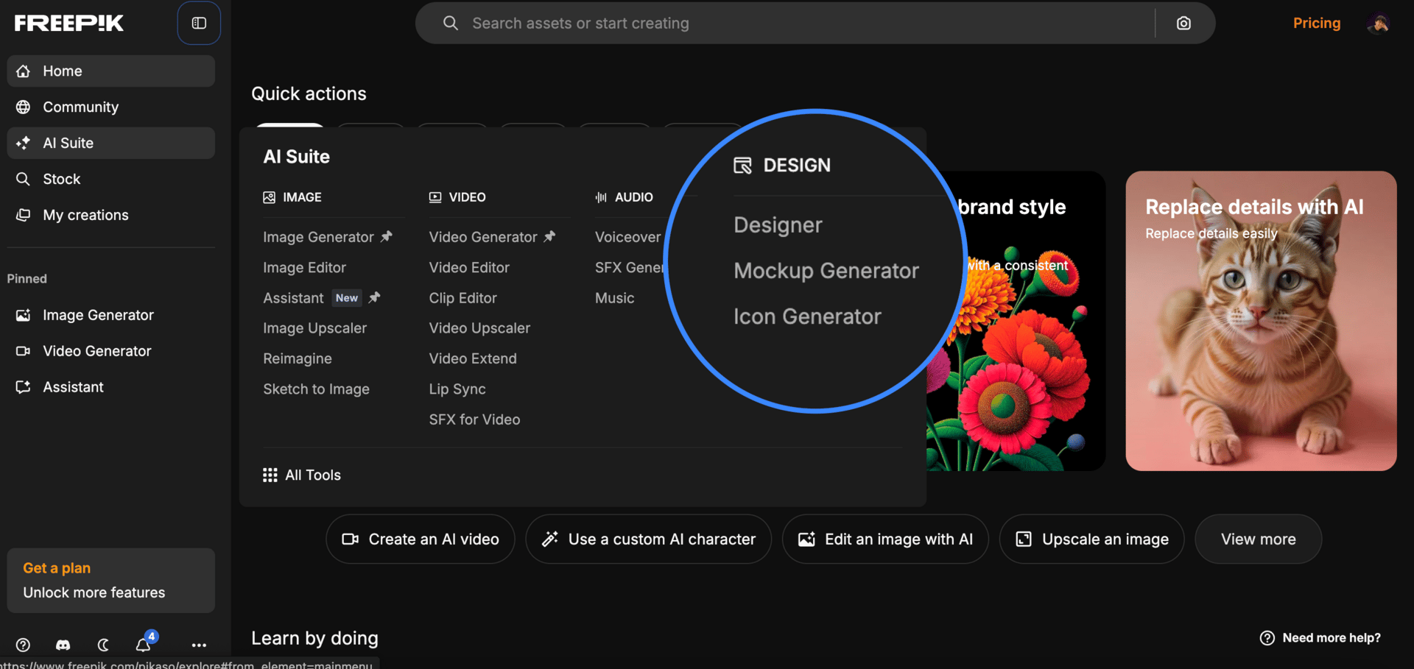Open pinned Video Generator shortcut

111,351
